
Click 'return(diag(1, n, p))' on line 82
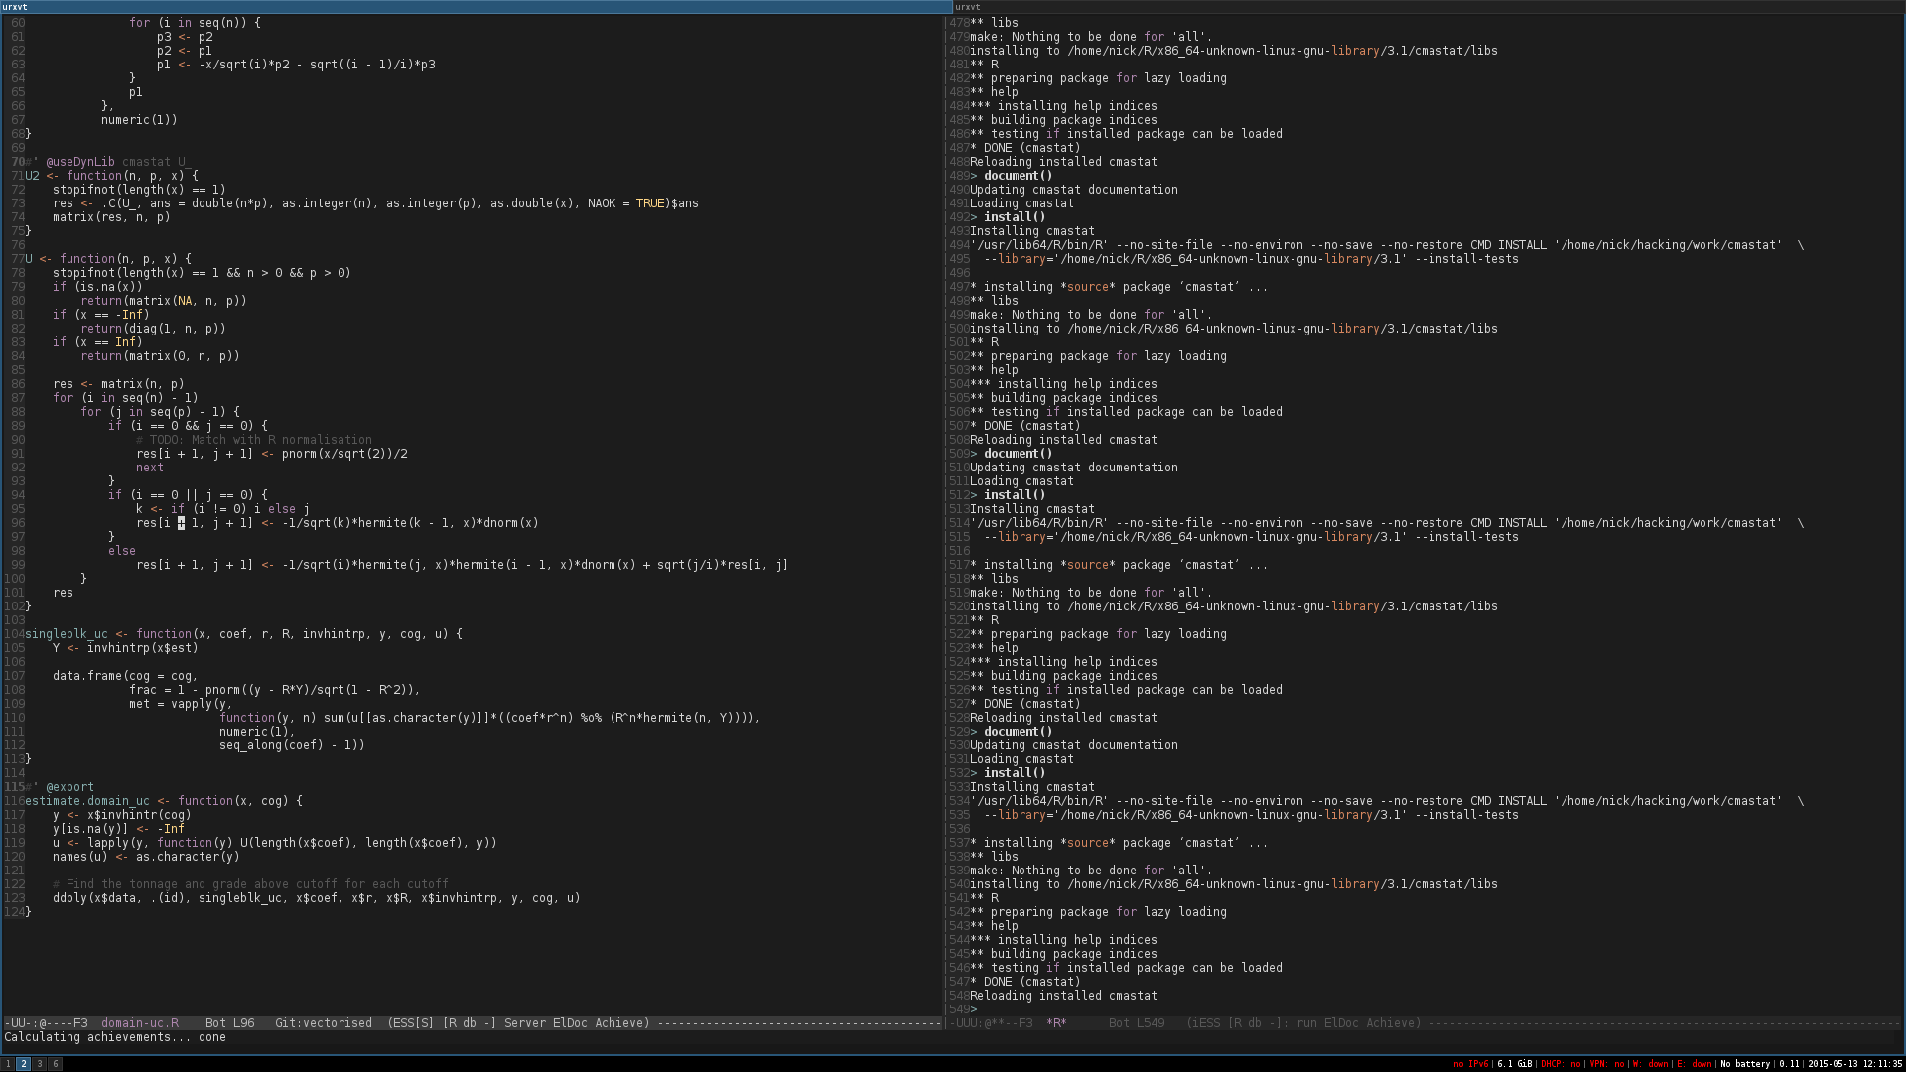(154, 329)
